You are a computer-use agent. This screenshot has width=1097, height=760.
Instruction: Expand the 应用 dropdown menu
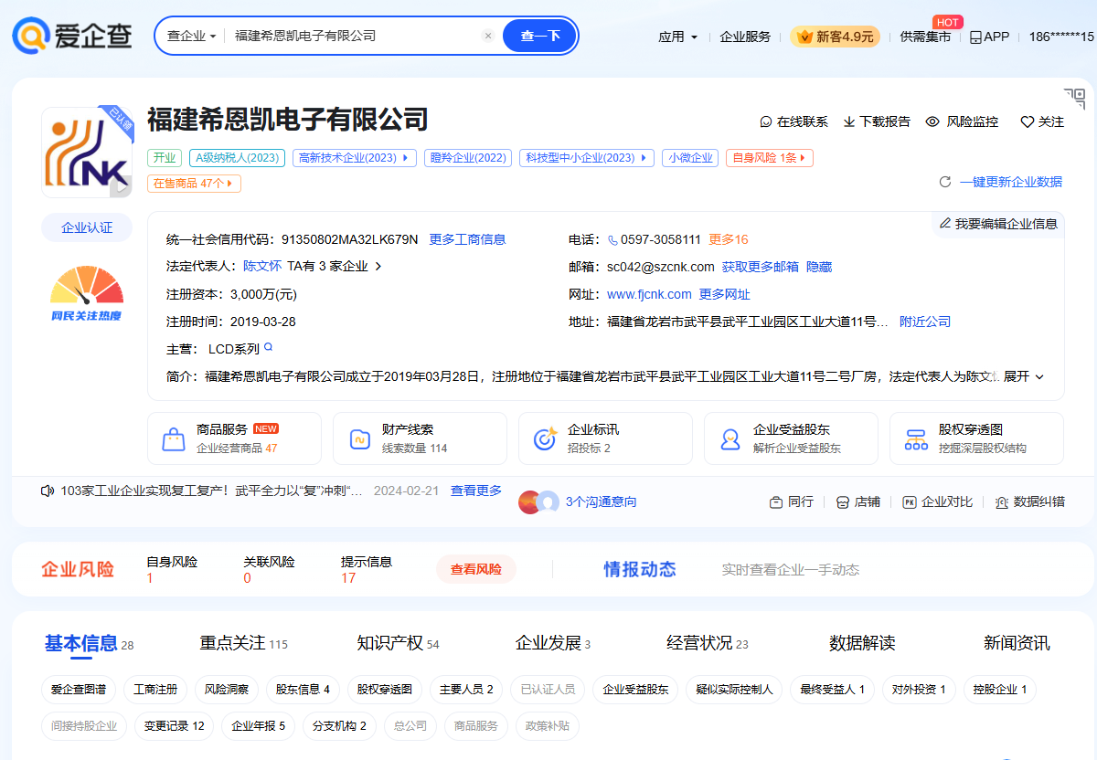point(677,37)
